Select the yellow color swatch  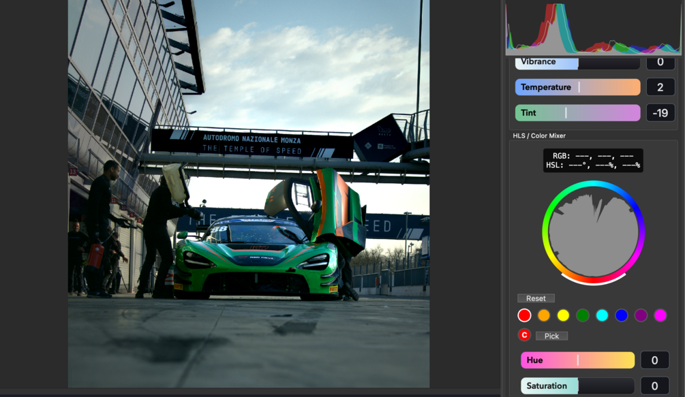click(563, 315)
